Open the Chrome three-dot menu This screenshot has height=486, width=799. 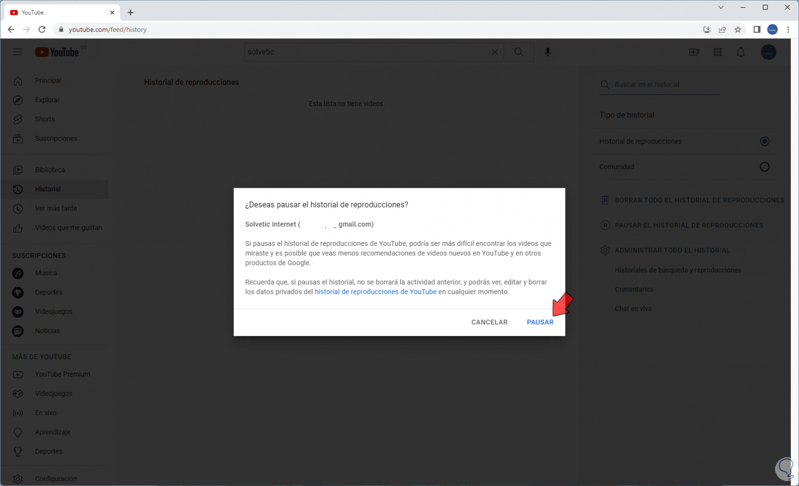click(788, 30)
